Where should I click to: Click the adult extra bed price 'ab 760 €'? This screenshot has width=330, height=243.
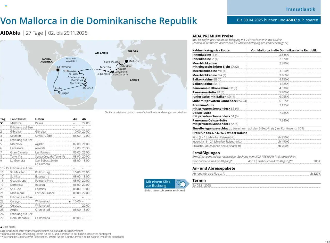(x=283, y=146)
